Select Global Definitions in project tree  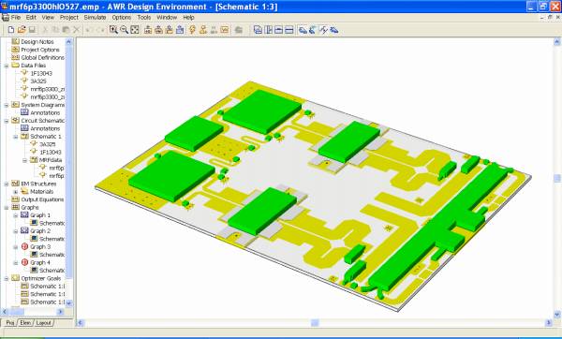coord(43,57)
